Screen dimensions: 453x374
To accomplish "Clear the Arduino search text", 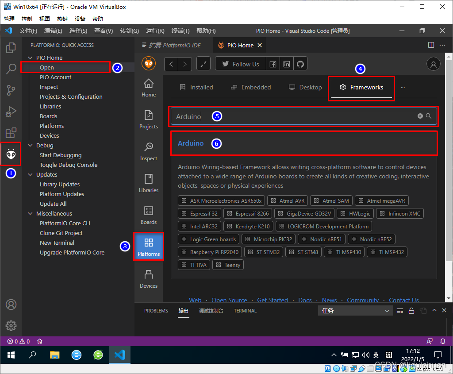I will click(x=420, y=116).
